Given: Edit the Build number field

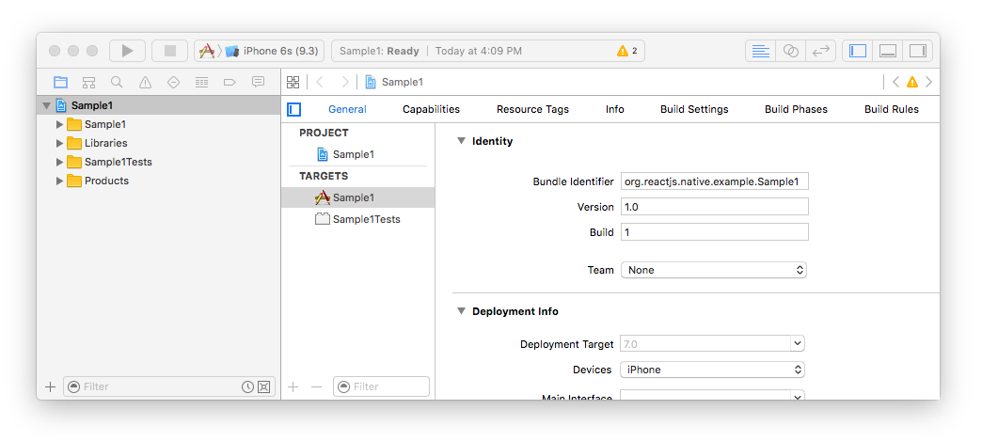Looking at the screenshot, I should 715,231.
